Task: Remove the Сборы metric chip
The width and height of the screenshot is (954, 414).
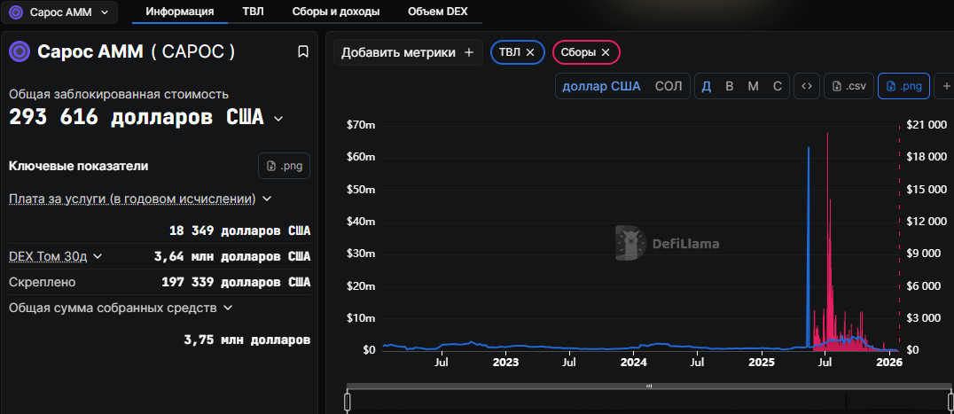Action: [x=606, y=53]
